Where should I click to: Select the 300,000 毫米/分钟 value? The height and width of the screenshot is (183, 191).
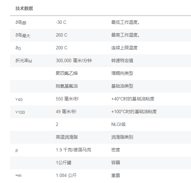pos(74,61)
